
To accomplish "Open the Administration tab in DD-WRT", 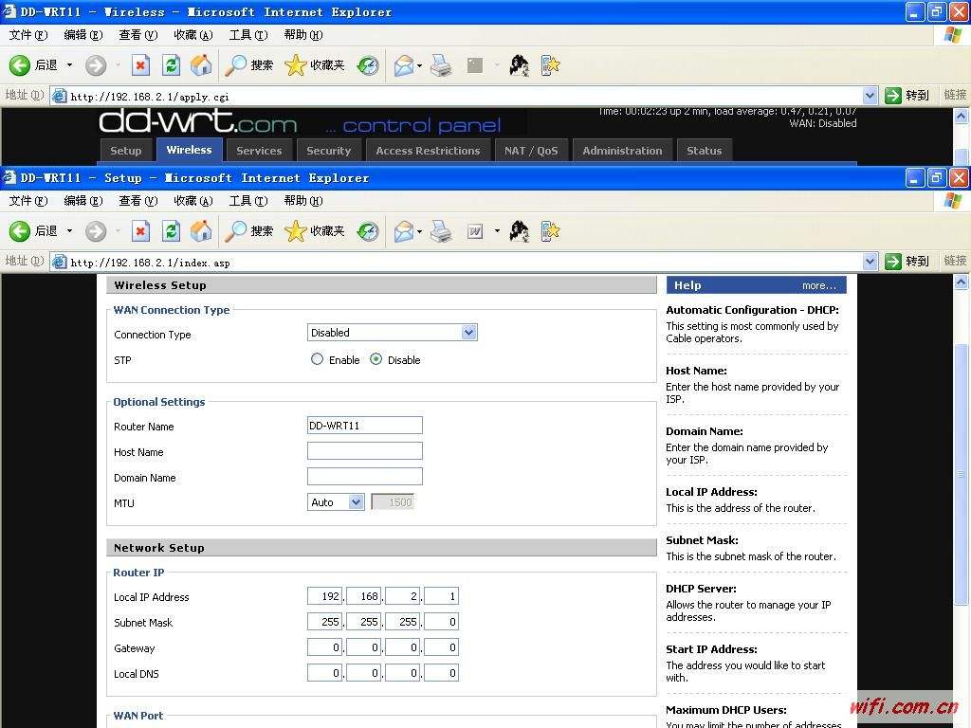I will (x=622, y=151).
